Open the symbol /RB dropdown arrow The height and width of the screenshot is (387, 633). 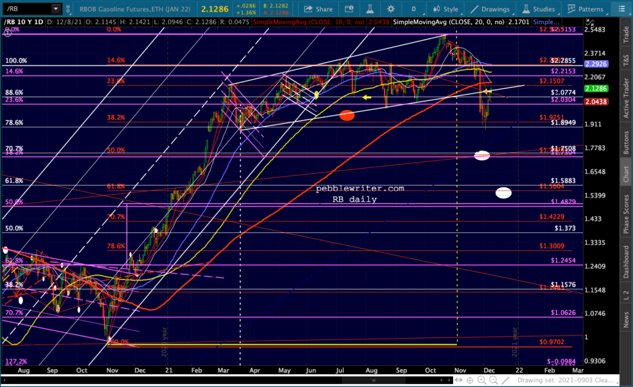56,9
